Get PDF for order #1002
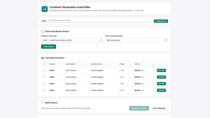210x118 pixels. (161, 84)
